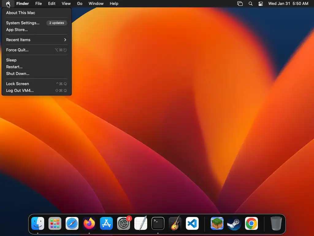Open Stage Manager menu bar icon
Screen dimensions: 314x236
point(240,4)
